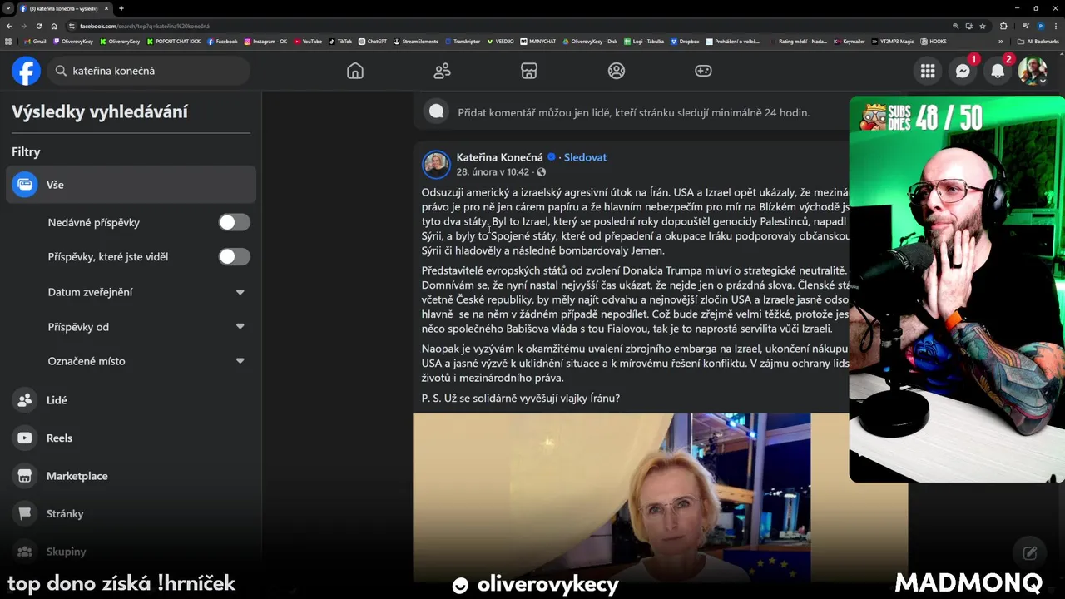
Task: Select the Reels filter
Action: [131, 438]
